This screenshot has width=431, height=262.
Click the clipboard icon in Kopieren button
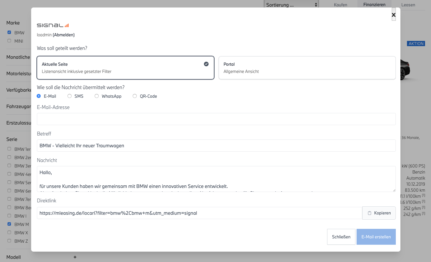[370, 213]
